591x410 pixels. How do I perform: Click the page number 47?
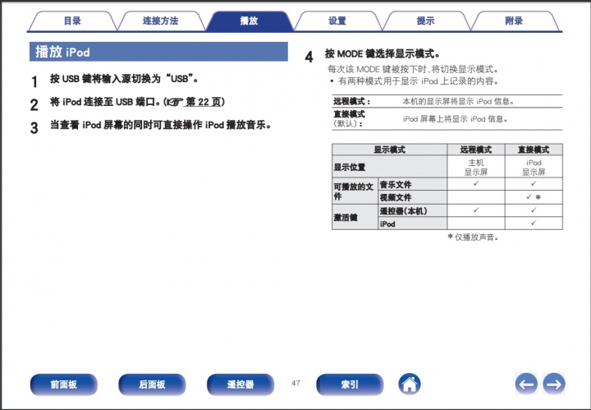point(295,383)
